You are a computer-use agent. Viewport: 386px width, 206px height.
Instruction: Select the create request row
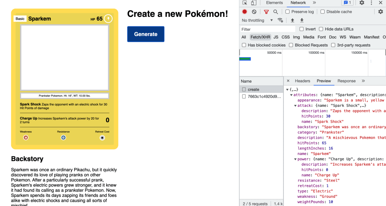262,89
